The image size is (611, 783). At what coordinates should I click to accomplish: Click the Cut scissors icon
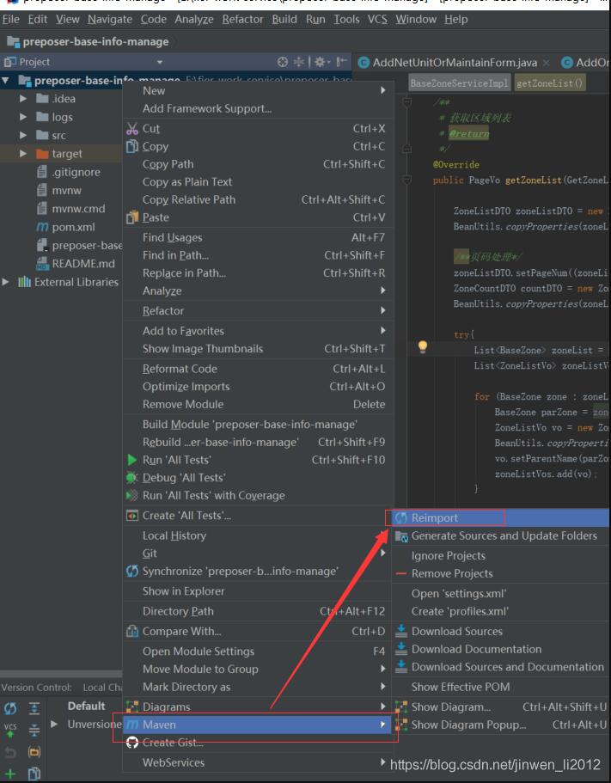pos(131,129)
